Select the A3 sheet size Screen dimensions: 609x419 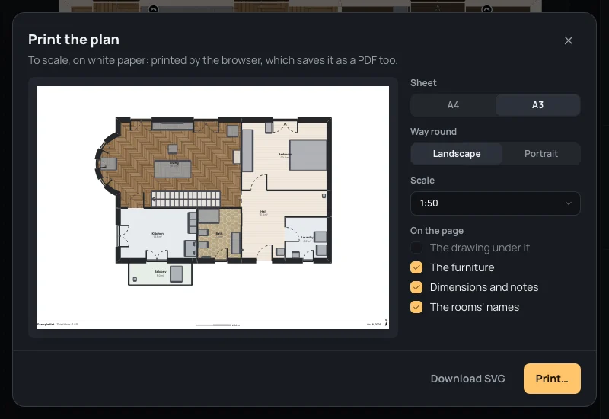(x=537, y=105)
